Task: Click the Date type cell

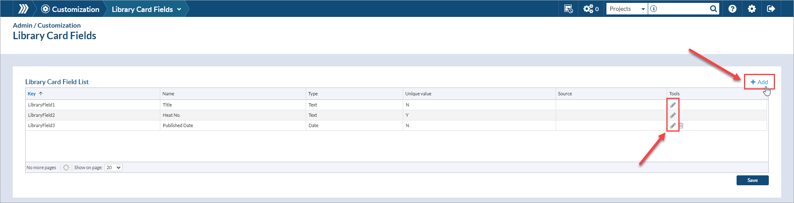Action: click(354, 125)
